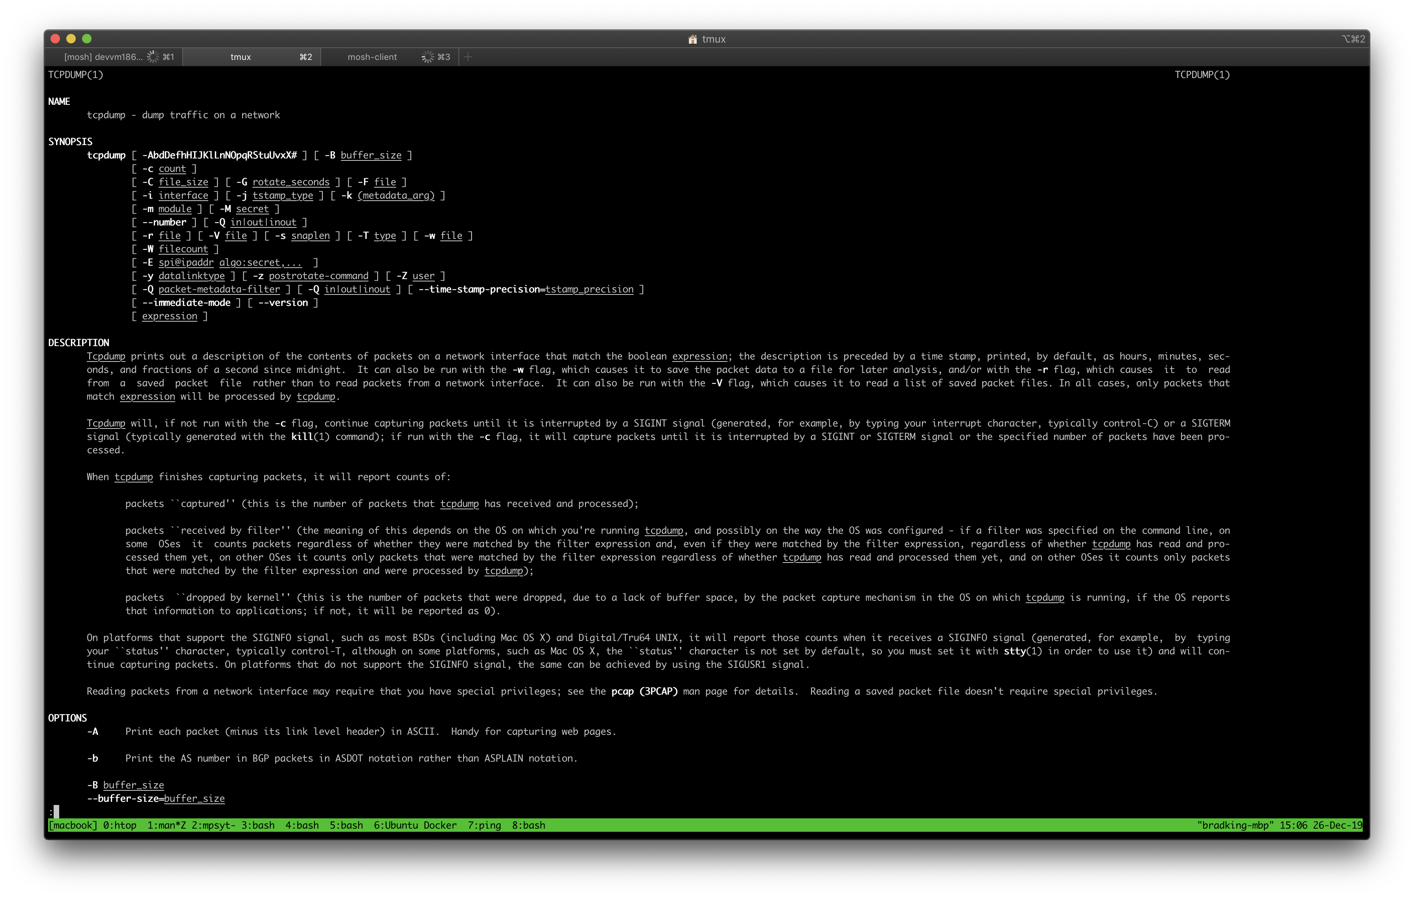Image resolution: width=1414 pixels, height=898 pixels.
Task: Click underlined tstamp_type argument
Action: click(x=282, y=196)
